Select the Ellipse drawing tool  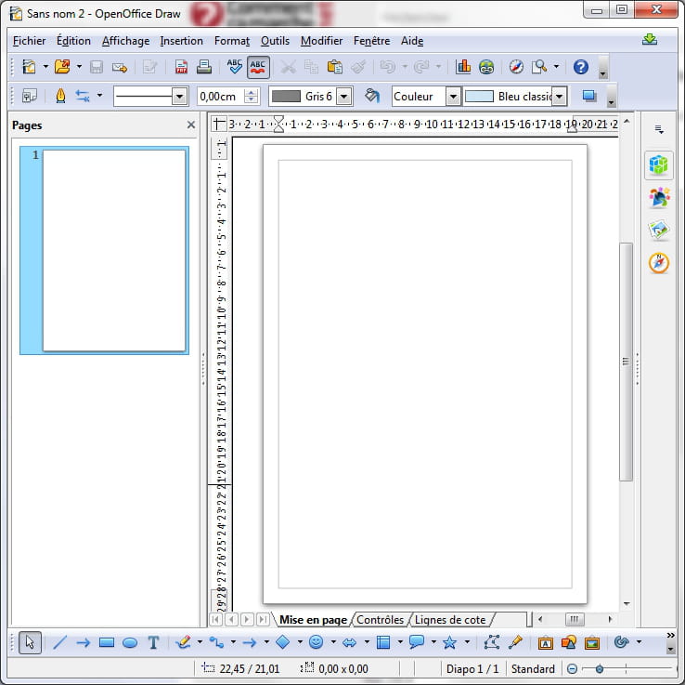click(x=130, y=642)
